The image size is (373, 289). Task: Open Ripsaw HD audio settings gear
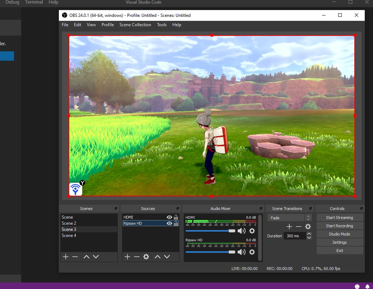pos(252,252)
